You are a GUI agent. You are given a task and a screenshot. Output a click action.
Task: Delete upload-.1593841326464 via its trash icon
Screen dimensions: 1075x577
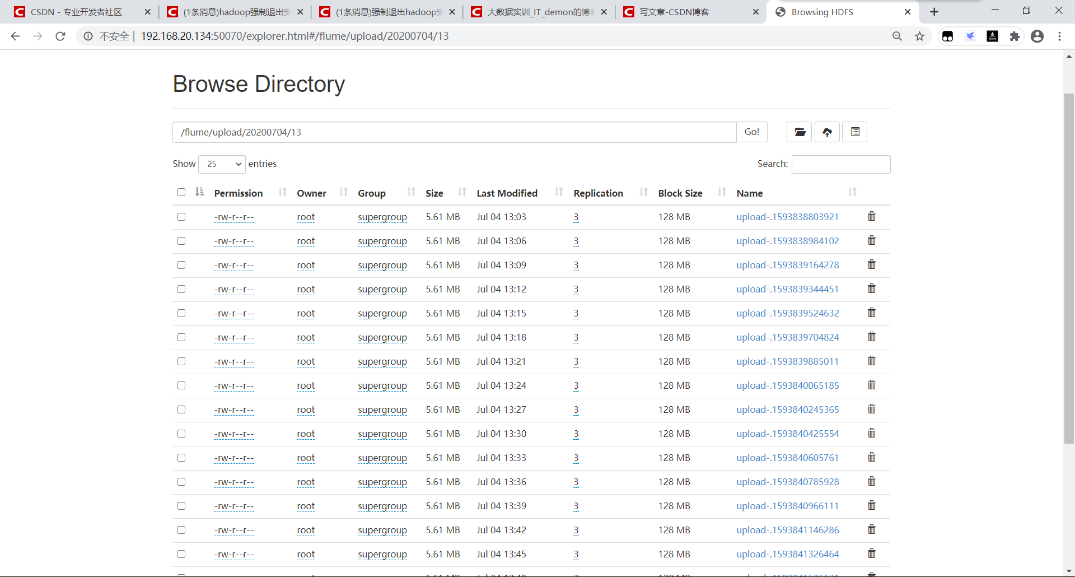click(871, 553)
